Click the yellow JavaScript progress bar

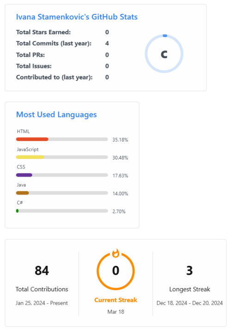[x=30, y=157]
